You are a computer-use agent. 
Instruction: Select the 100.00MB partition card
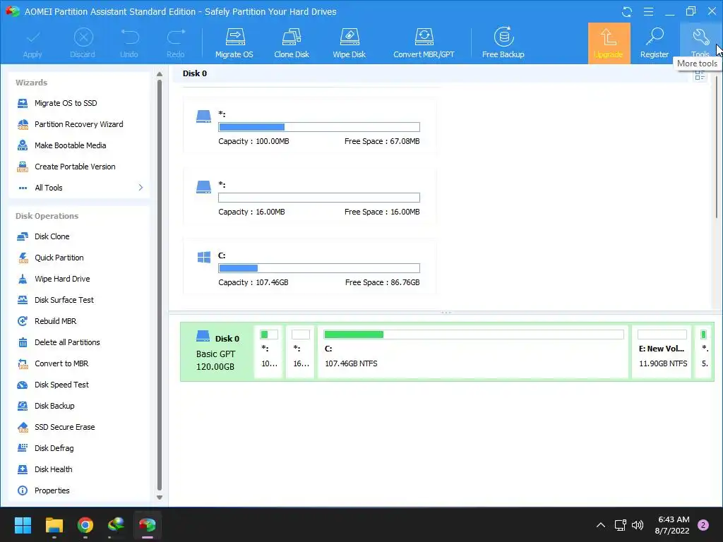point(309,126)
